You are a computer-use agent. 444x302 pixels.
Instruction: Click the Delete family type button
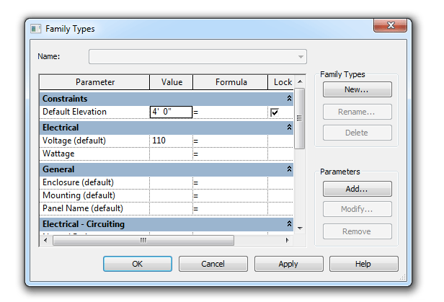click(358, 133)
